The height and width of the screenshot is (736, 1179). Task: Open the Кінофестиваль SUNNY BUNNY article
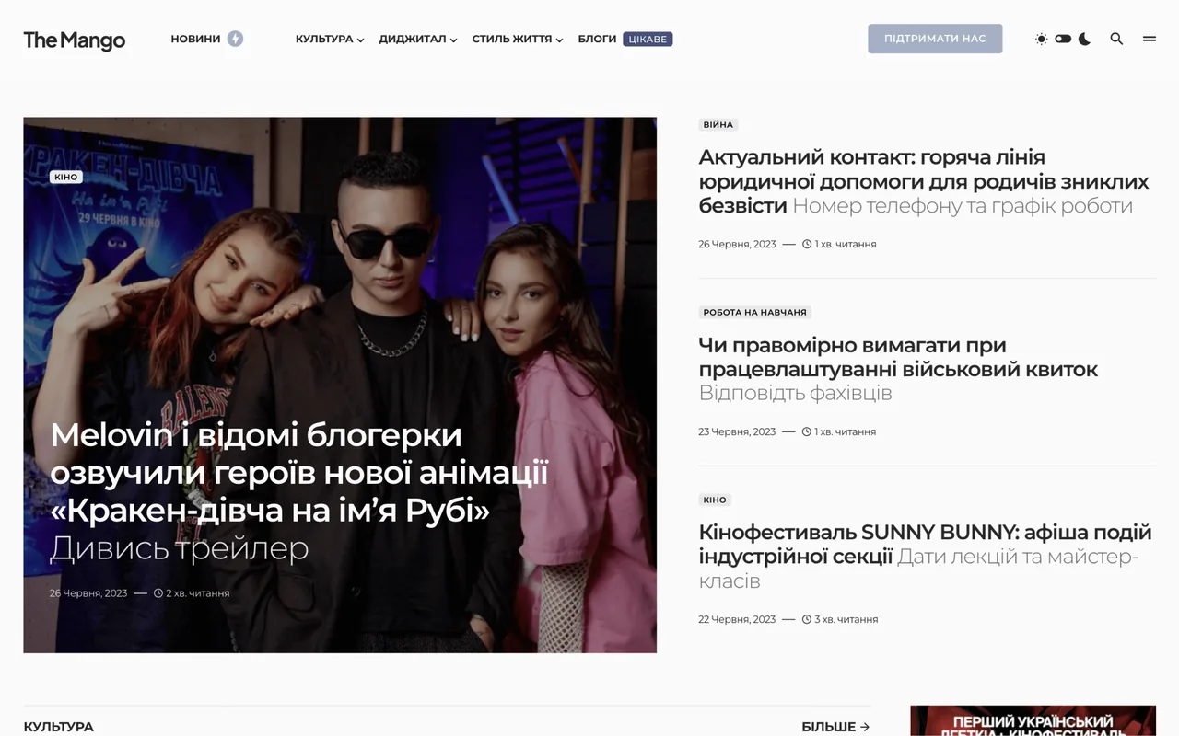(926, 557)
